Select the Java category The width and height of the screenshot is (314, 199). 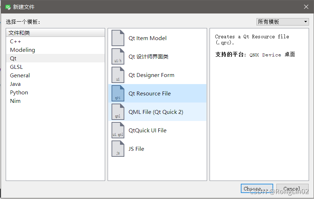[x=55, y=84]
